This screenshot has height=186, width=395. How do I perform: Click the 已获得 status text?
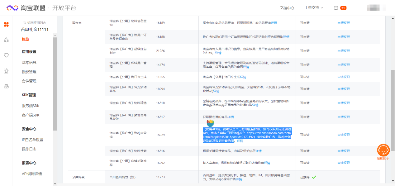[x=305, y=177]
